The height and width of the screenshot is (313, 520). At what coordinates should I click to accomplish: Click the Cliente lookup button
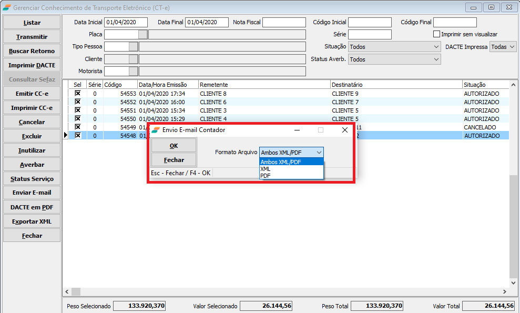[x=133, y=59]
